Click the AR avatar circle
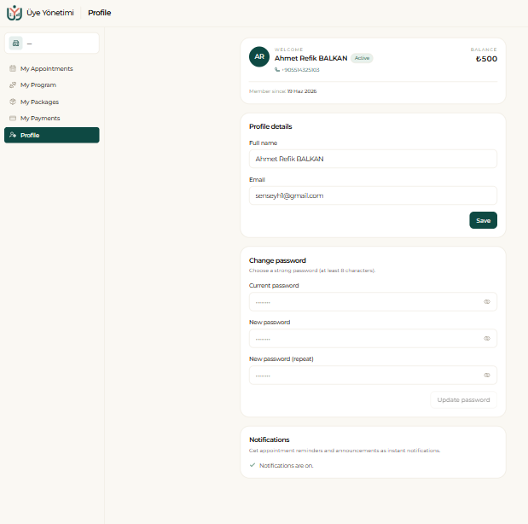Screen dimensions: 528x524 259,56
